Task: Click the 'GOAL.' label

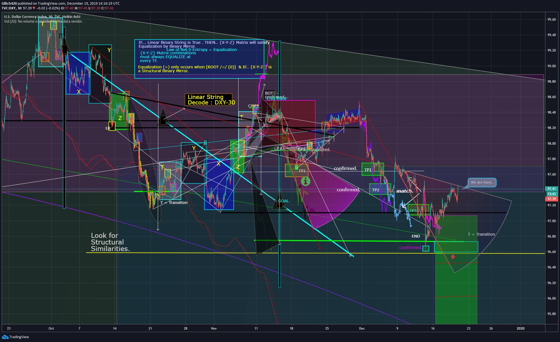Action: coord(284,201)
